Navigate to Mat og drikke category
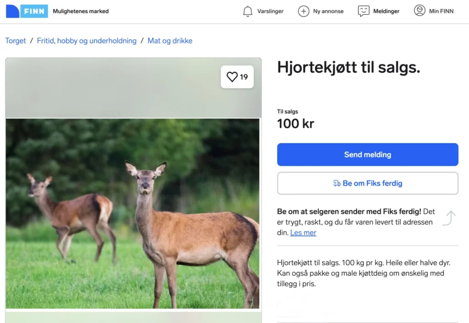469x323 pixels. [170, 41]
